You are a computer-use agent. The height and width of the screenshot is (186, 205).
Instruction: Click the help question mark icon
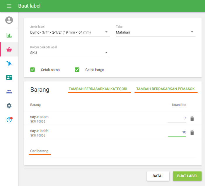[9, 120]
